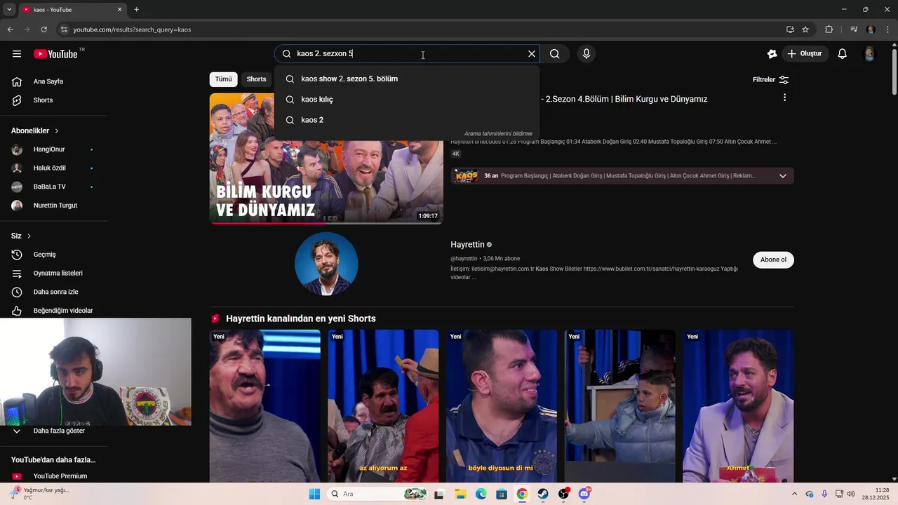Open the volume speaker tray icon
This screenshot has height=505, width=898.
coord(851,494)
